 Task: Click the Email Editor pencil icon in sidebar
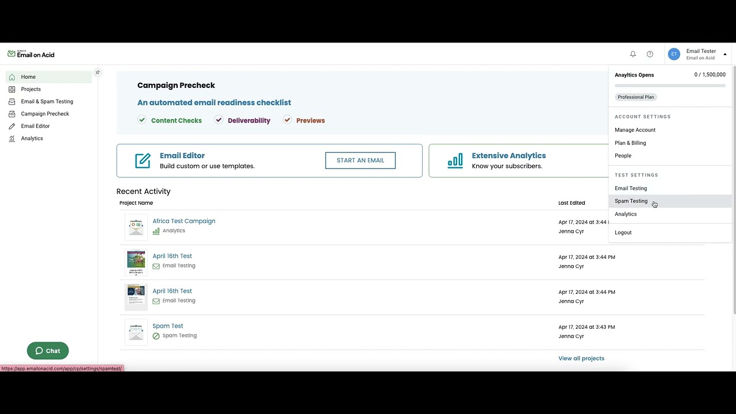click(x=12, y=126)
